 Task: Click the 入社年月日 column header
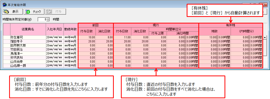pos(55,29)
